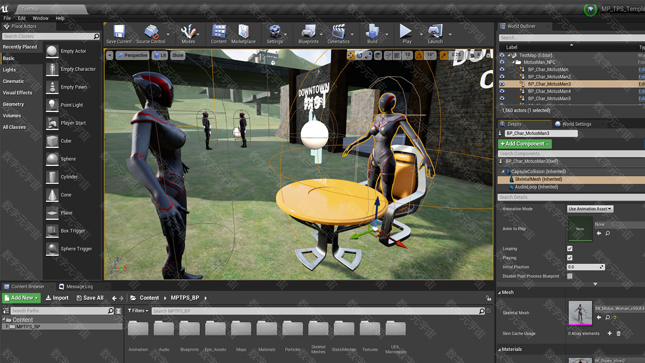
Task: Select Empty Character in Place Actors
Action: pyautogui.click(x=73, y=69)
